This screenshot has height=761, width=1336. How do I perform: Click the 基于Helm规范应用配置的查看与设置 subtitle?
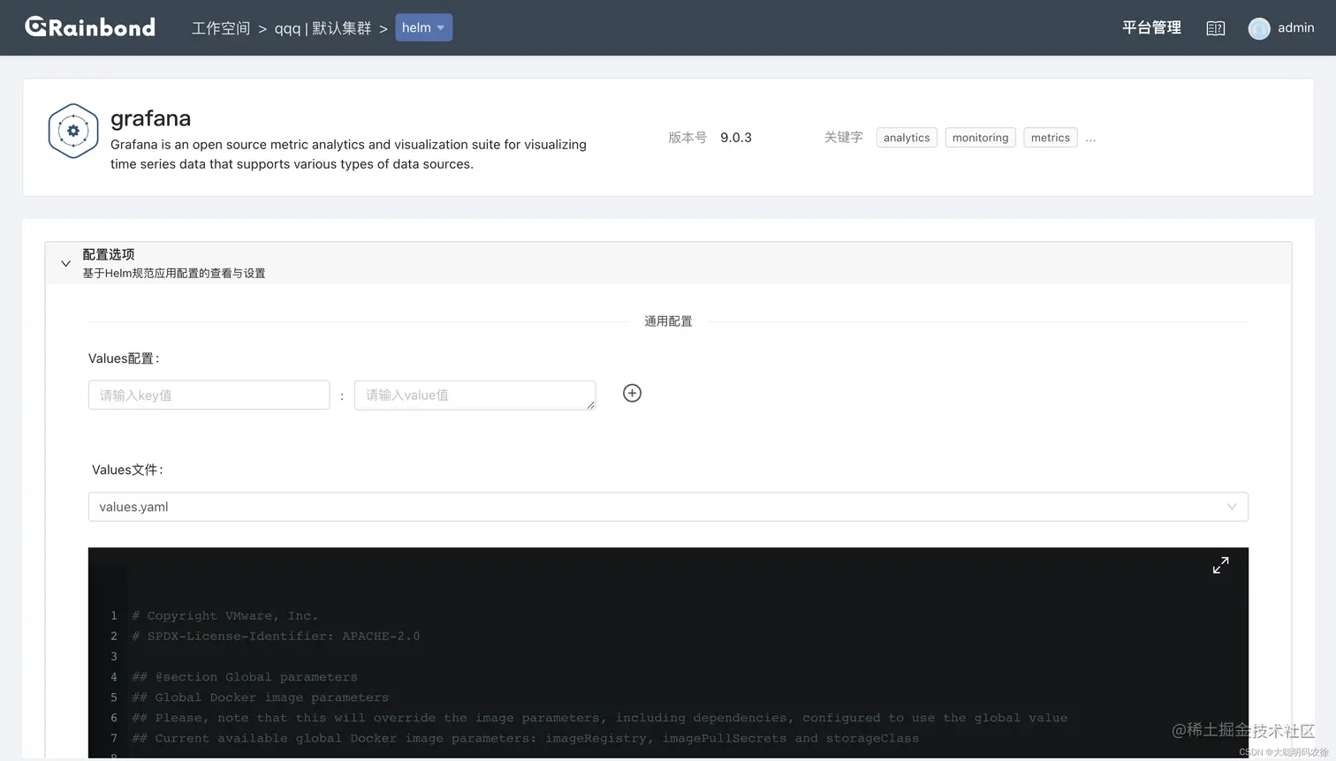pyautogui.click(x=174, y=274)
